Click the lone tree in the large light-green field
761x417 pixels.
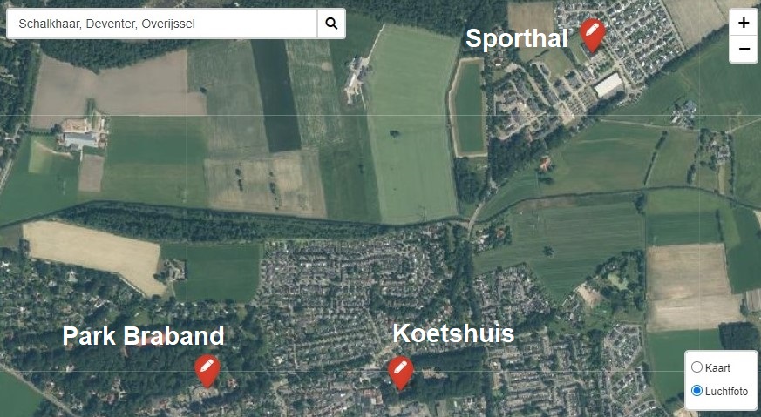(395, 133)
